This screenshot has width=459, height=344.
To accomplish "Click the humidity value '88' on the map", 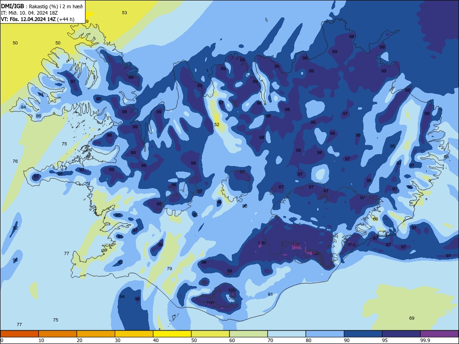I will pyautogui.click(x=446, y=157).
